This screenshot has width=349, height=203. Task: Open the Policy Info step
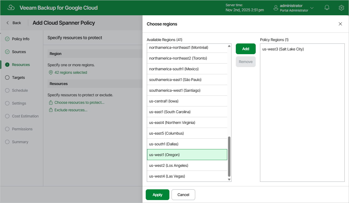point(21,39)
